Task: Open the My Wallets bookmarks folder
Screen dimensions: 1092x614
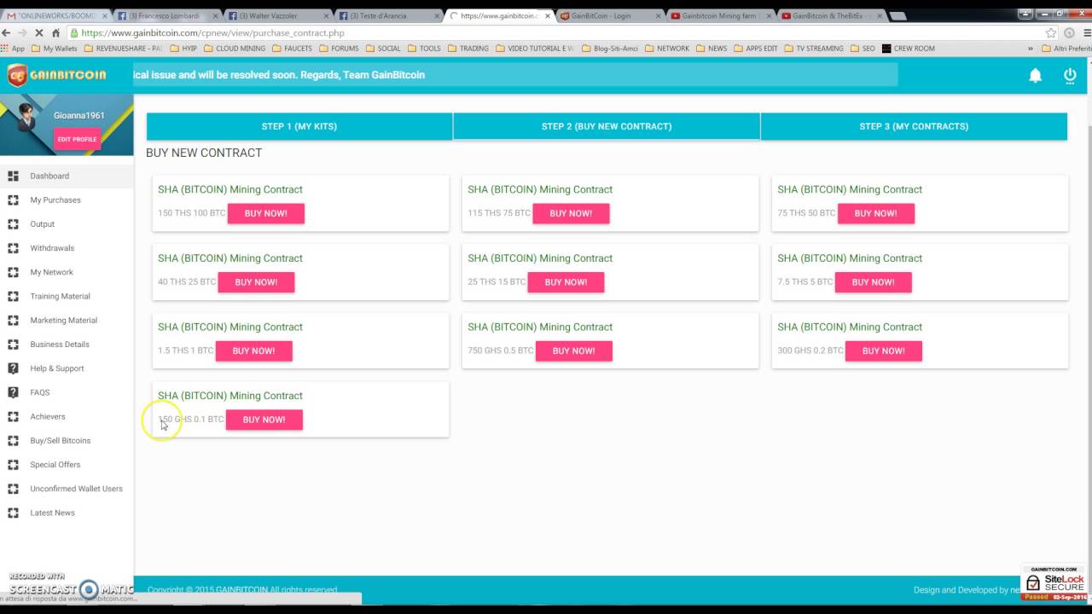Action: click(x=54, y=49)
